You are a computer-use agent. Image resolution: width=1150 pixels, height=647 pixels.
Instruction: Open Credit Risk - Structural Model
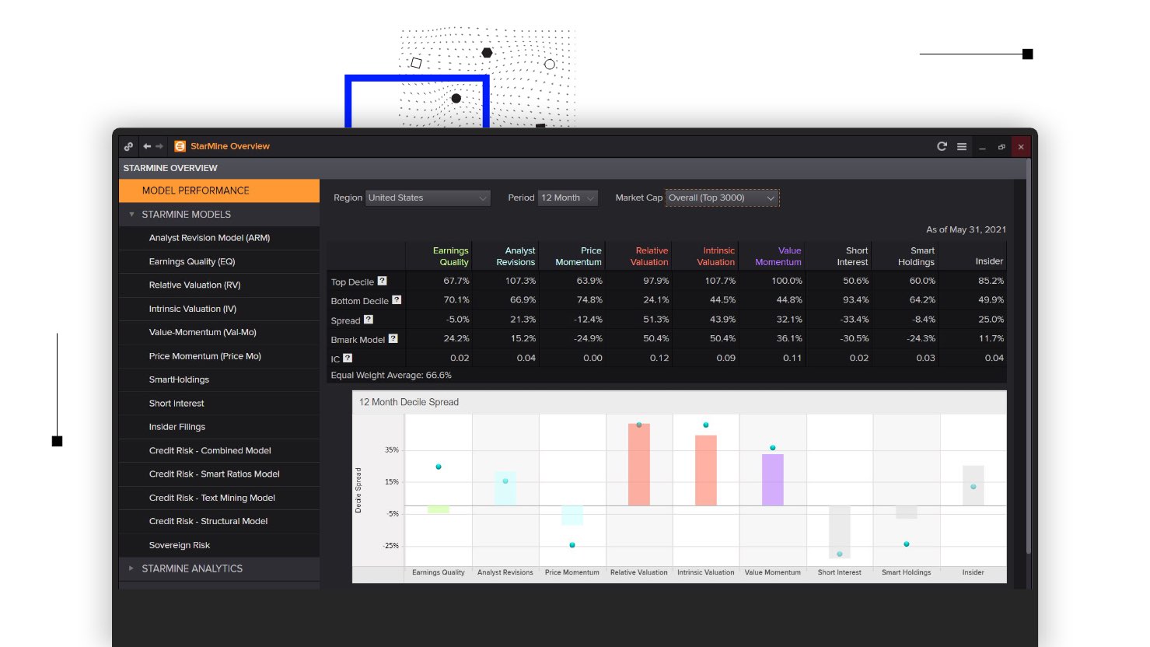219,521
